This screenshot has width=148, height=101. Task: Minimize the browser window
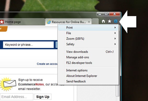click(x=100, y=14)
